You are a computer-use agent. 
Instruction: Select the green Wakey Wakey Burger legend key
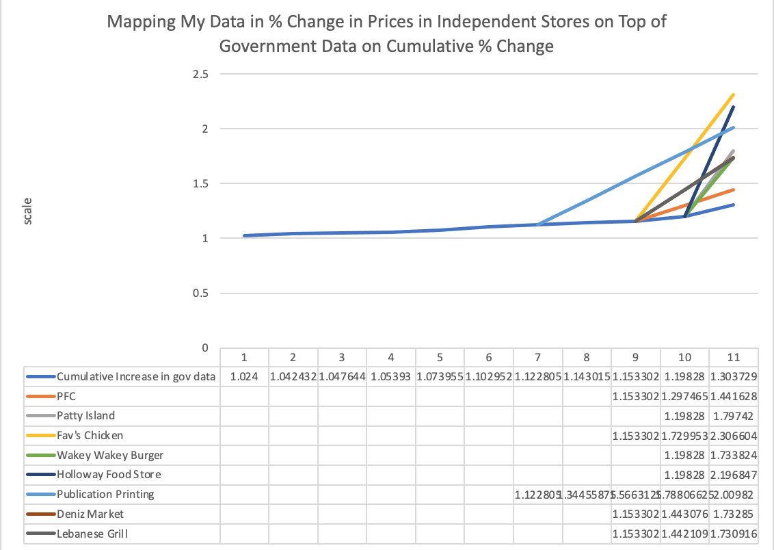(40, 455)
